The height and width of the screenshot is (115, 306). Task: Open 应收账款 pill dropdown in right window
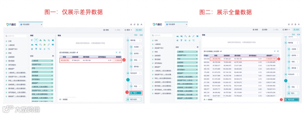pos(197,62)
